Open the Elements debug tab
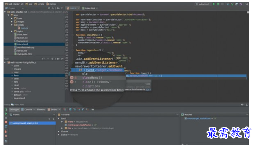This screenshot has width=255, height=145. coord(41,110)
